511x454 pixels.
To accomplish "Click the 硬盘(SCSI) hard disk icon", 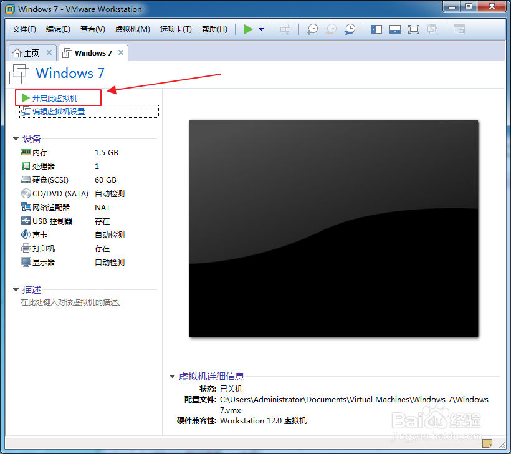I will (x=26, y=180).
